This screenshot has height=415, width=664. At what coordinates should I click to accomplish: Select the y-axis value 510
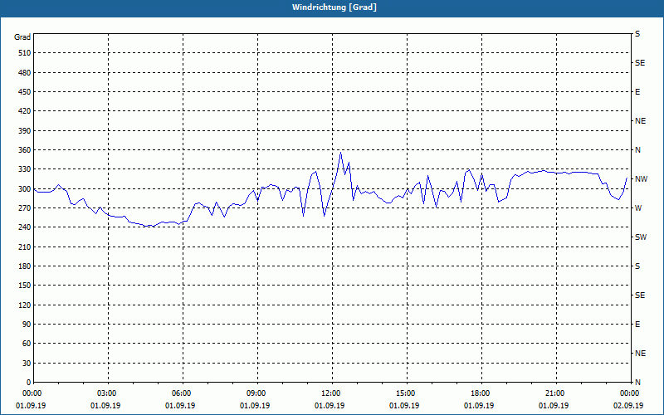click(x=25, y=53)
